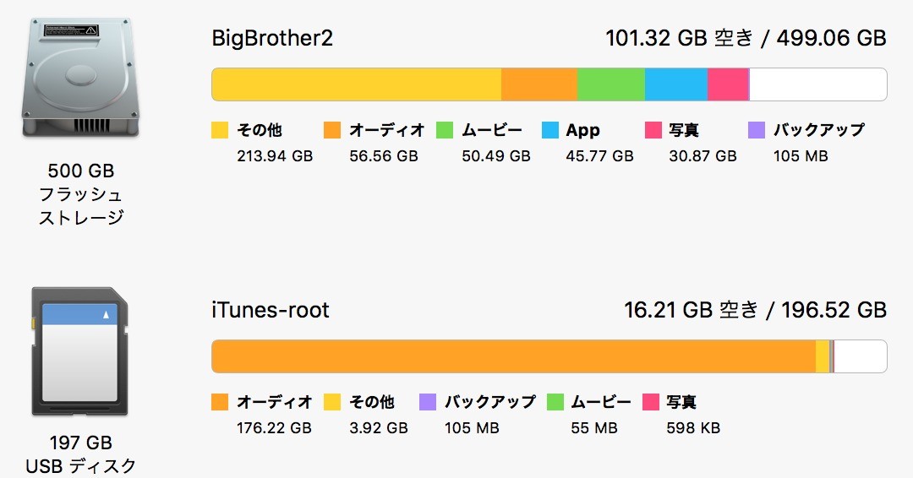Click the green movie segment of BigBrother2 bar
The image size is (913, 478).
(x=611, y=85)
